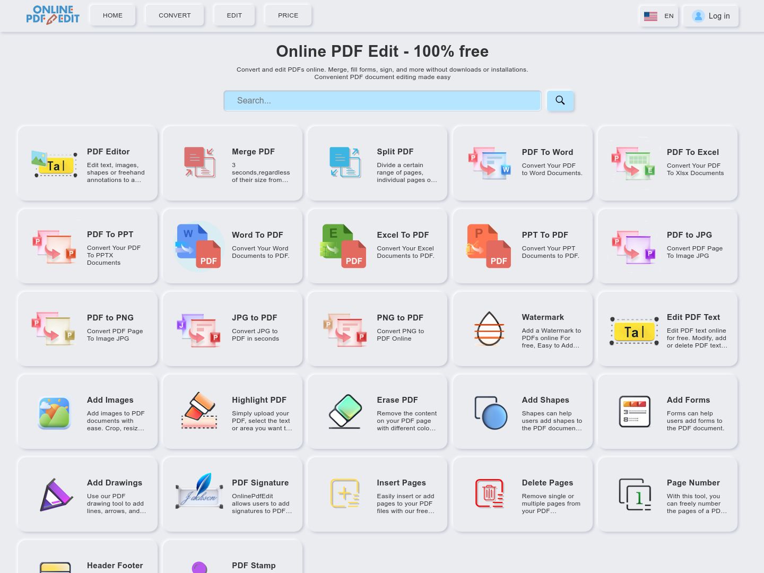
Task: Click the Add Shapes icon
Action: point(491,412)
